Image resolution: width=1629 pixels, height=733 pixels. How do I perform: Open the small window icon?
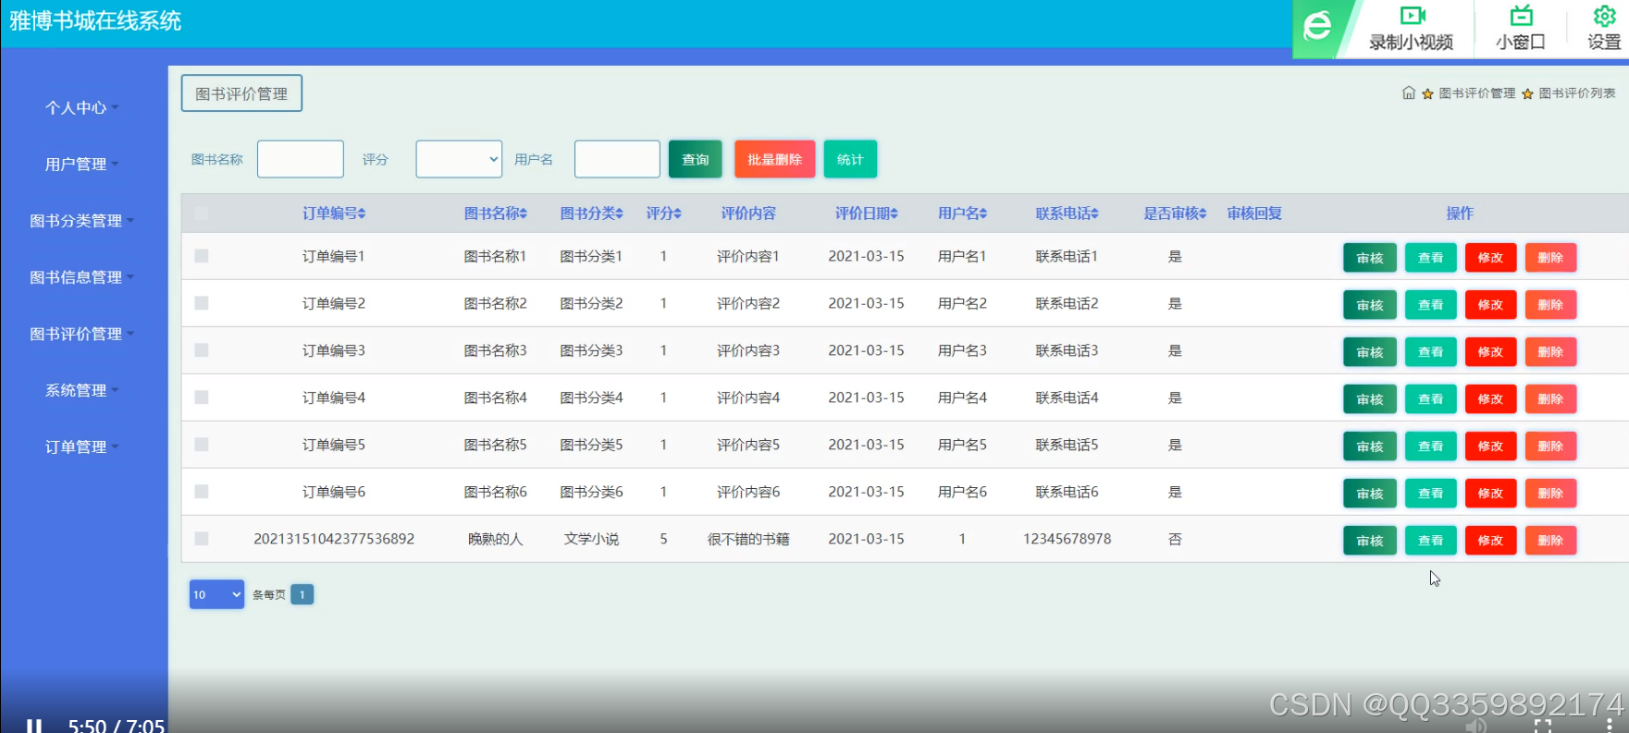pyautogui.click(x=1521, y=16)
